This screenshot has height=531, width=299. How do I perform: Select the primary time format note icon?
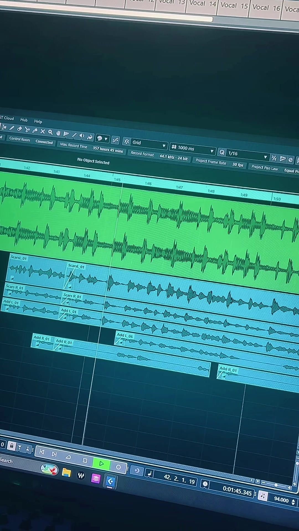[150, 473]
